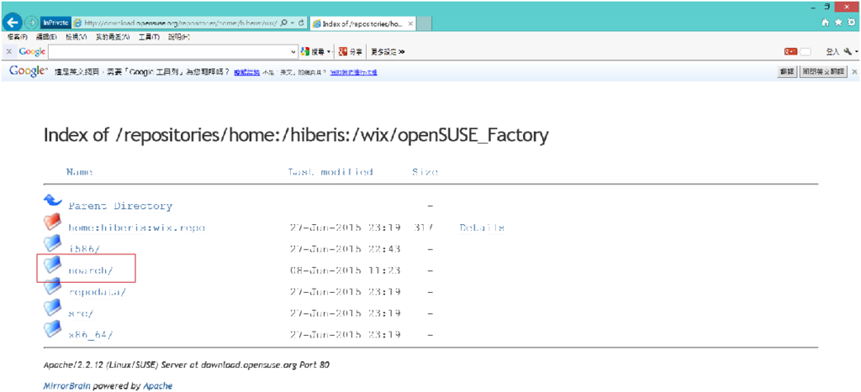Open the 工具(T) menu

[x=149, y=37]
